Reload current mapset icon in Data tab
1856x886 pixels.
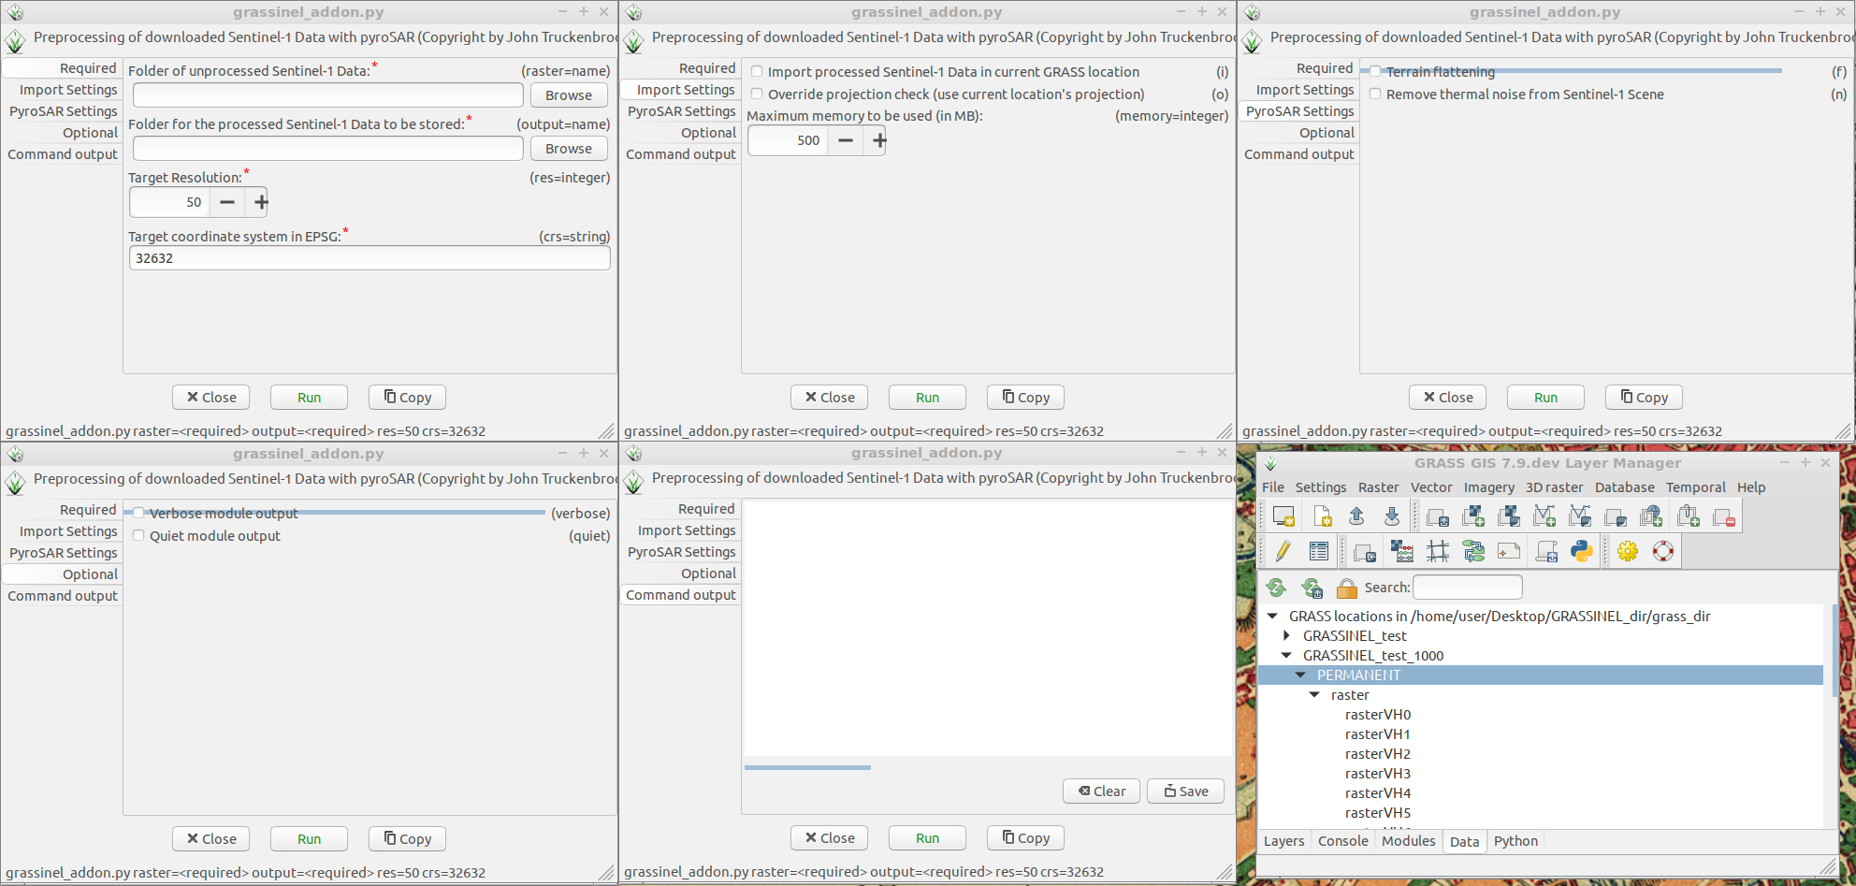[1312, 588]
